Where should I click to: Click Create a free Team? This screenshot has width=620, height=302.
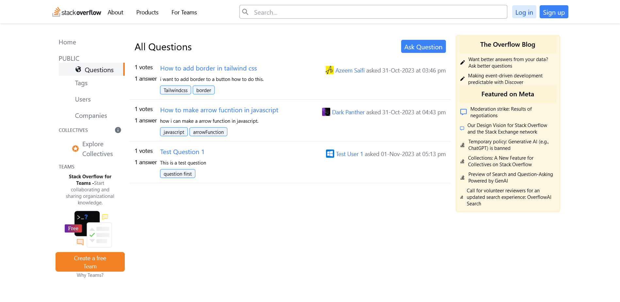pyautogui.click(x=90, y=262)
